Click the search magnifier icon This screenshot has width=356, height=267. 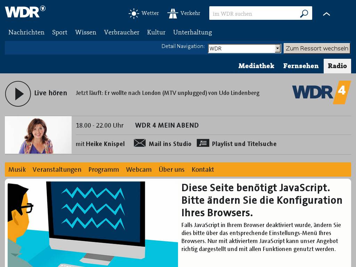pyautogui.click(x=304, y=14)
